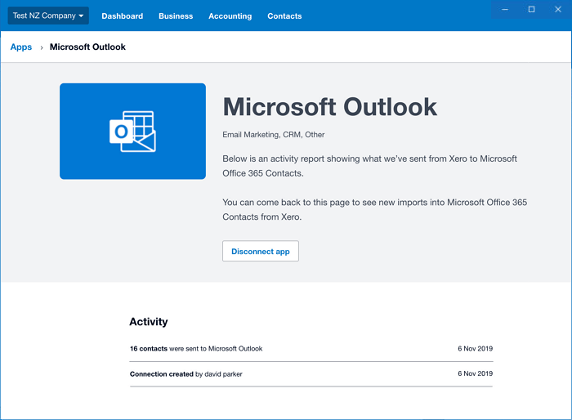Select the Microsoft Outlook page heading
This screenshot has width=572, height=420.
click(330, 107)
